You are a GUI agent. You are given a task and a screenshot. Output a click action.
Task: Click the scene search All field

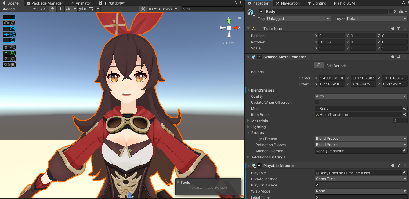tap(212, 9)
